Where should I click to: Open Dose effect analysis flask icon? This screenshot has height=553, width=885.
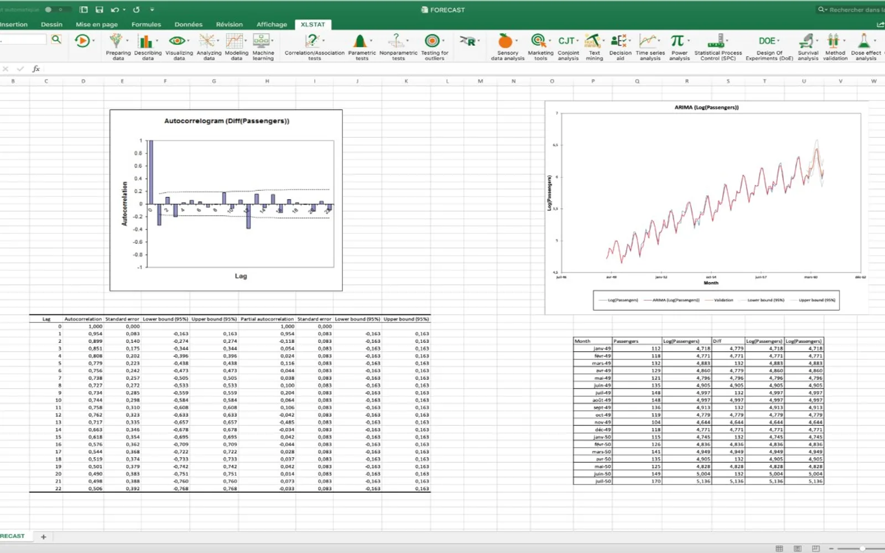coord(863,41)
